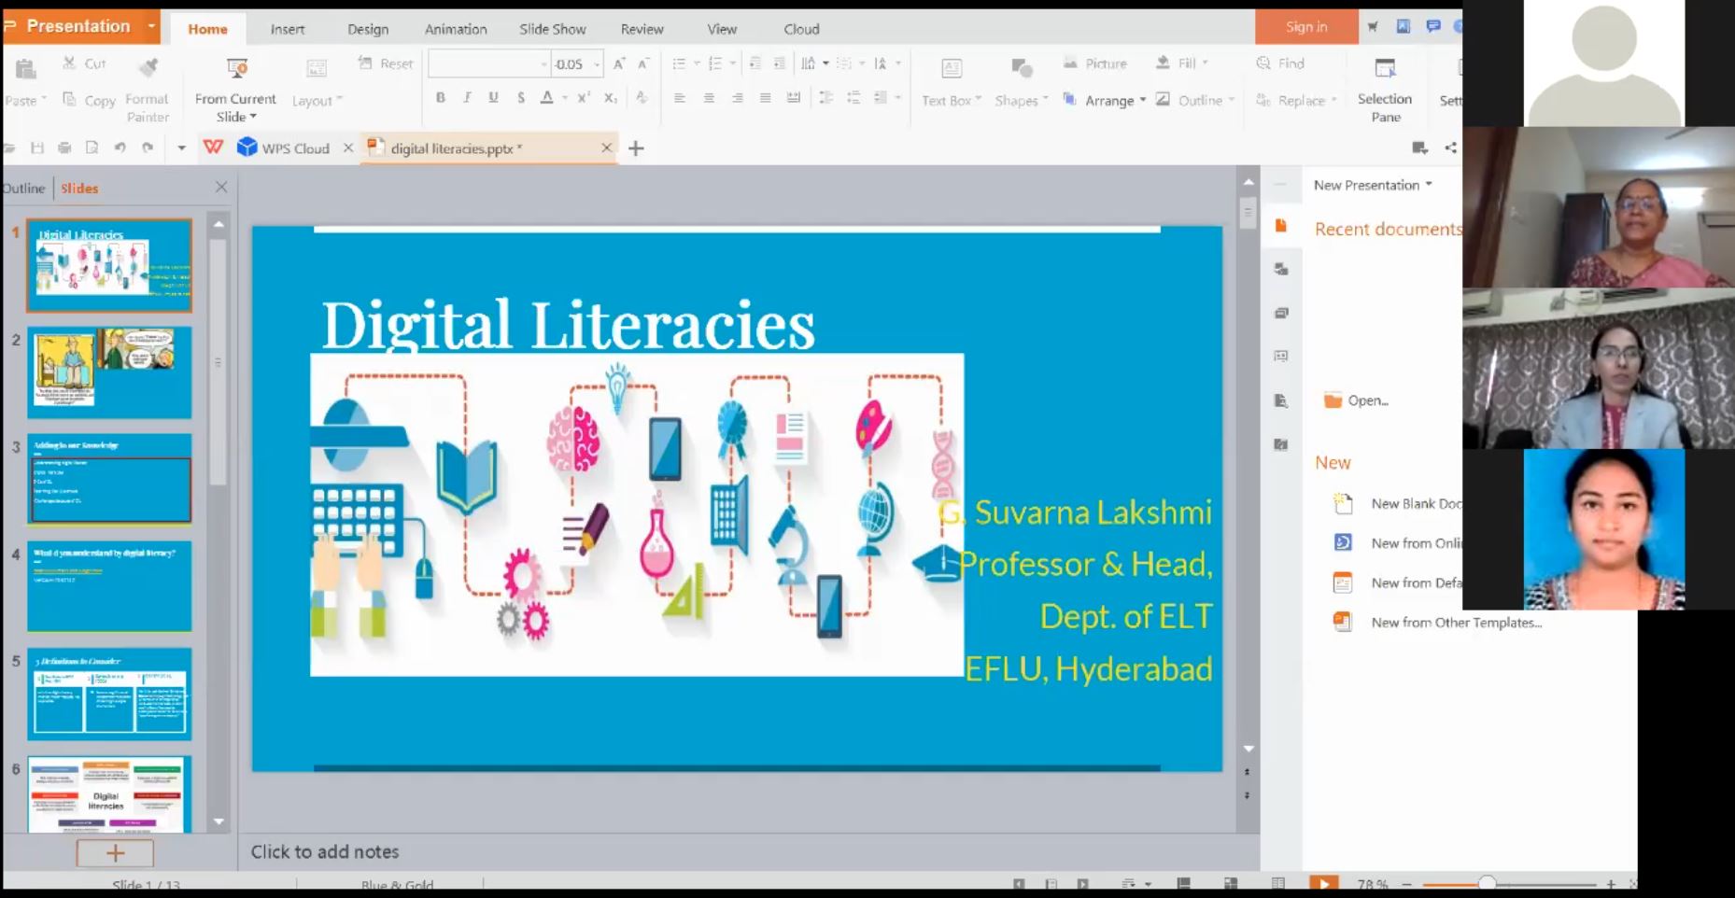
Task: Click the Shapes icon
Action: (1021, 68)
